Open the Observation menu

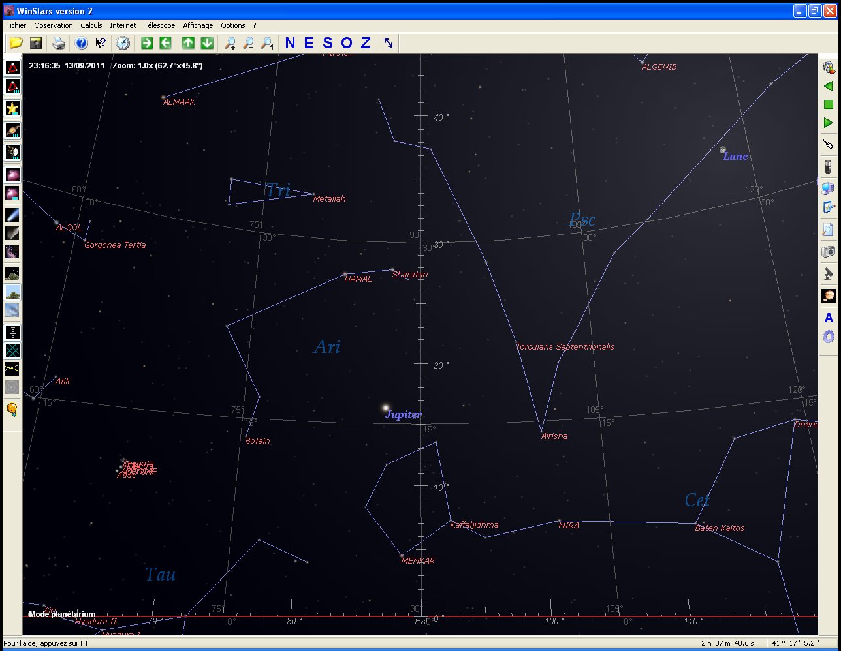point(54,25)
